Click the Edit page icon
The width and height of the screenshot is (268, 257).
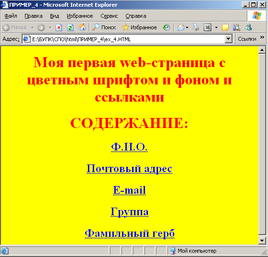[207, 27]
